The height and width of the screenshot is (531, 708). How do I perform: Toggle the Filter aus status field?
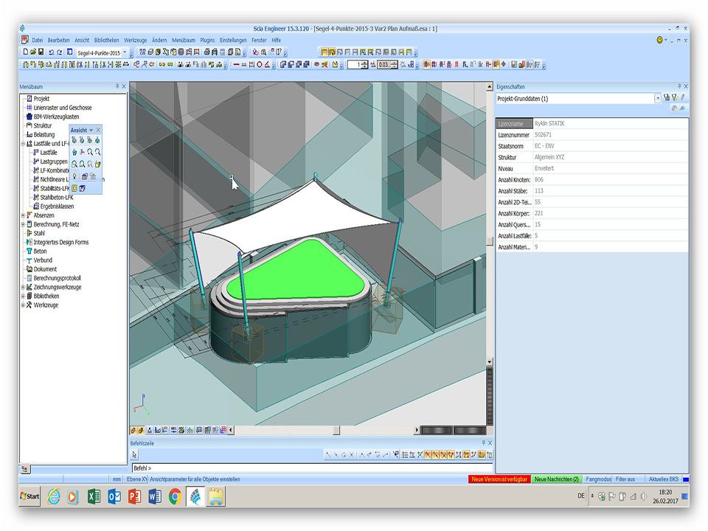click(625, 479)
